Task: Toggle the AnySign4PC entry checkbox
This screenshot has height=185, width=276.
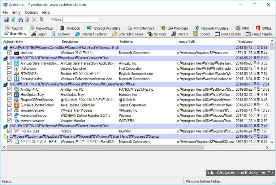Action: 9,89
